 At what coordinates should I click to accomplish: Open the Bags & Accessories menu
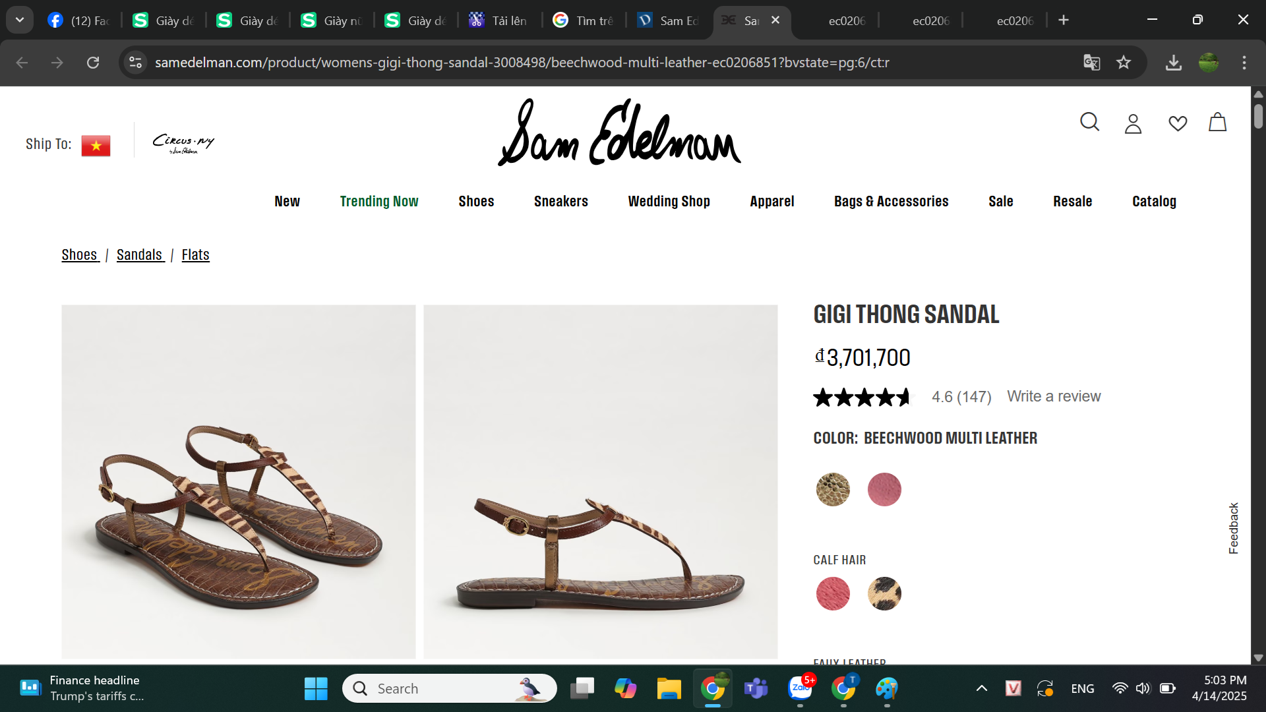click(891, 202)
